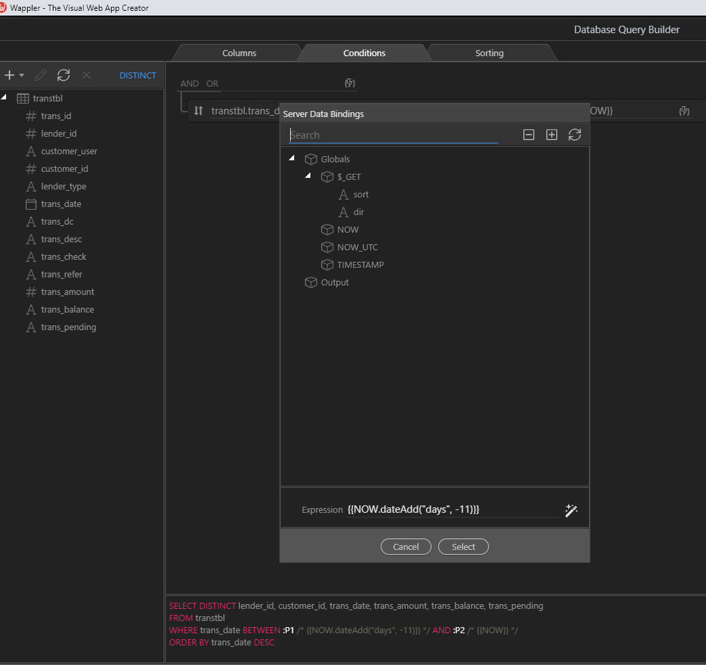Collapse the $_GET tree node

(308, 175)
